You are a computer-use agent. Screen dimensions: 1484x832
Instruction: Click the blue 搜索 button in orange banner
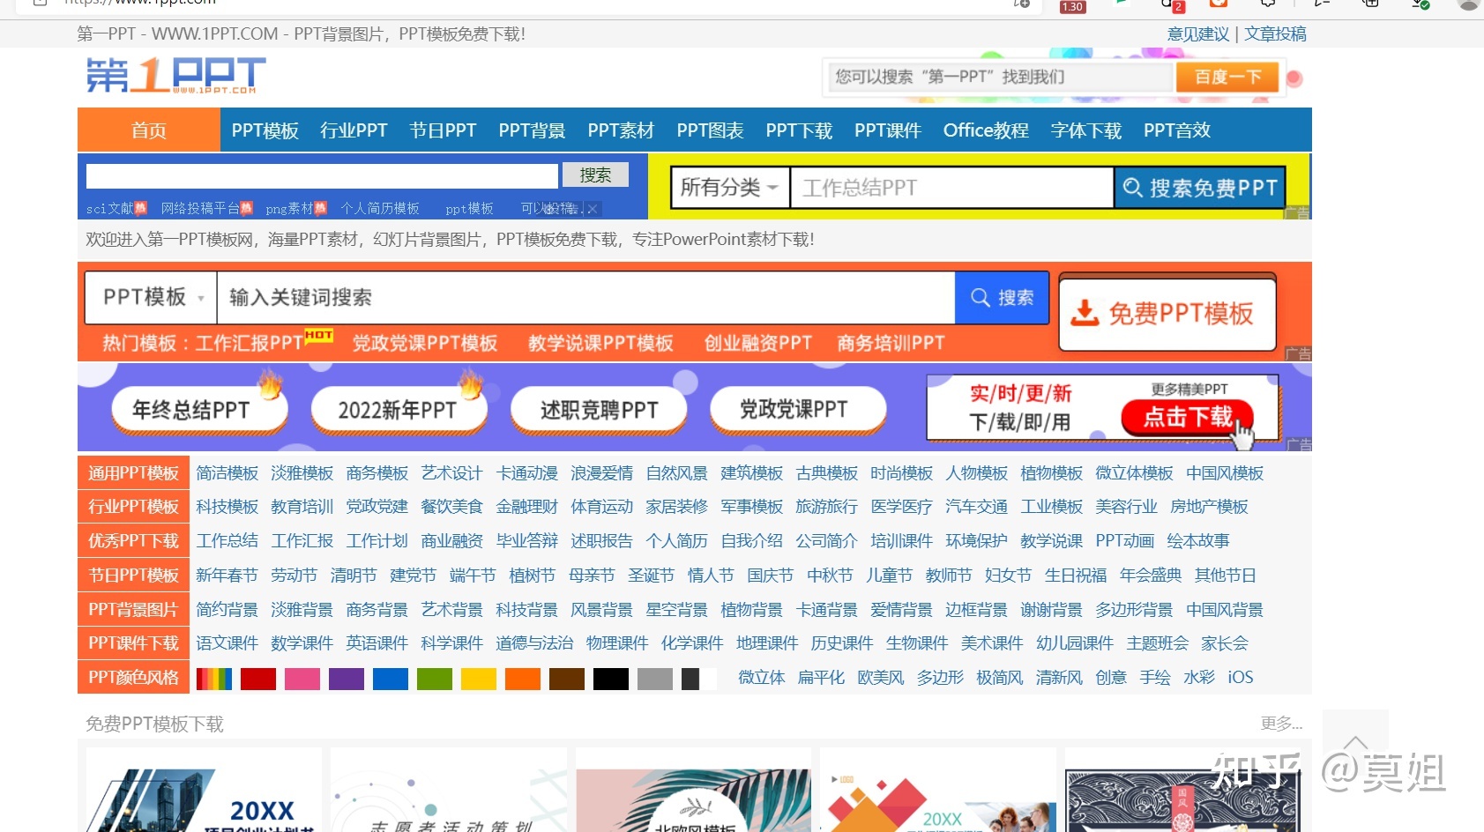pos(1002,297)
